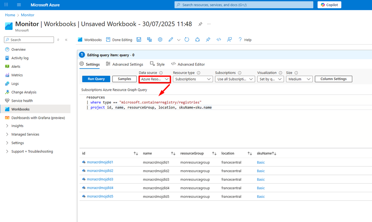The width and height of the screenshot is (372, 222).
Task: Click the Copilot button
Action: [x=329, y=5]
